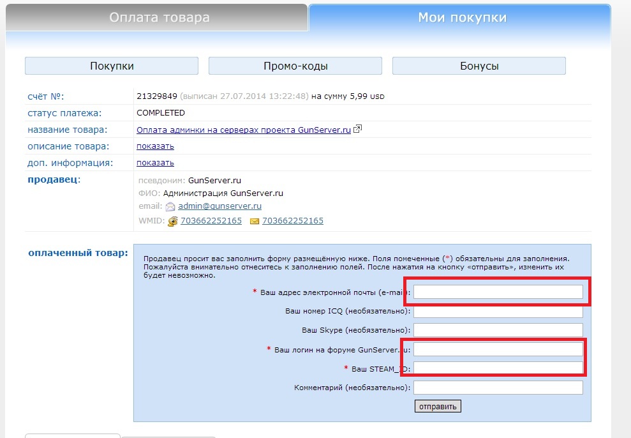The image size is (631, 438).
Task: Click the external link icon beside product name
Action: pyautogui.click(x=358, y=129)
